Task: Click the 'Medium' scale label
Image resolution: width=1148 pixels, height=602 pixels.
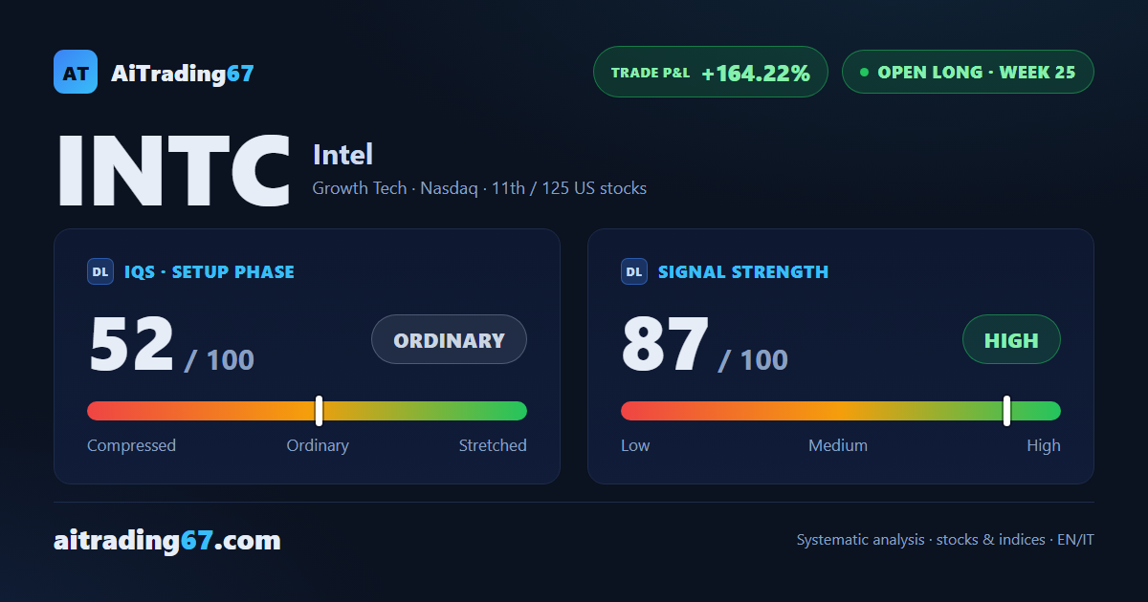Action: pyautogui.click(x=838, y=445)
